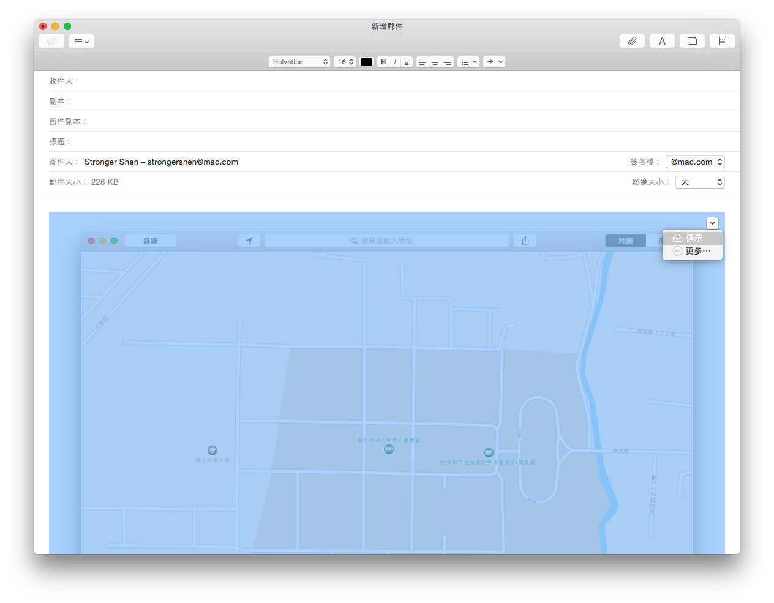Align text to the left

pyautogui.click(x=423, y=62)
